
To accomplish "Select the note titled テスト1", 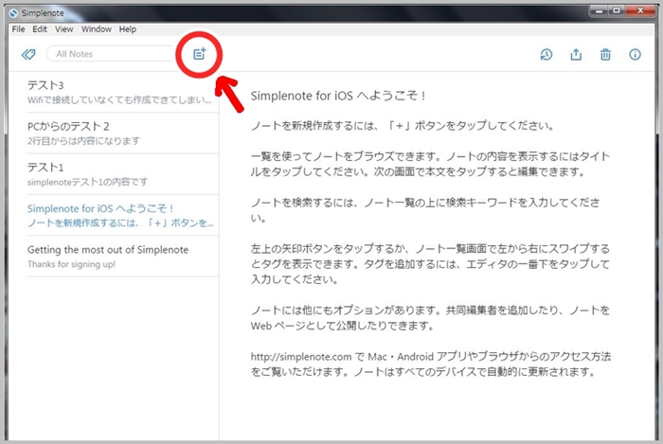I will tap(122, 174).
